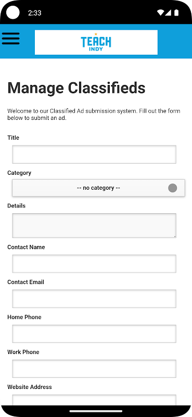Click the Details textarea resize handle corner
Image resolution: width=192 pixels, height=417 pixels.
click(174, 236)
